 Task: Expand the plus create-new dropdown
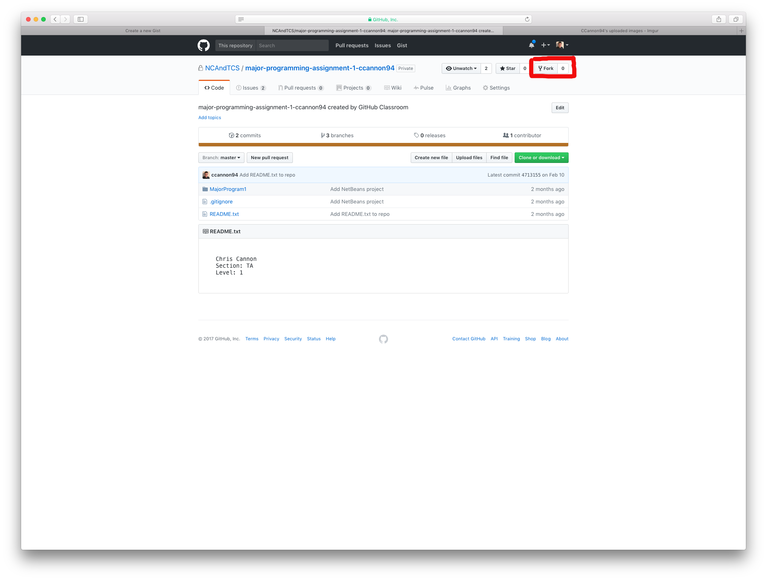pos(545,45)
